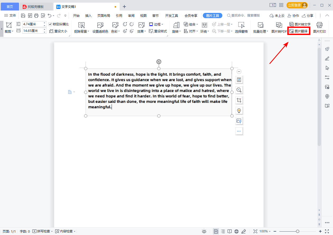Click the 设置透明色 transparent color tool
Image resolution: width=333 pixels, height=235 pixels.
(100, 28)
